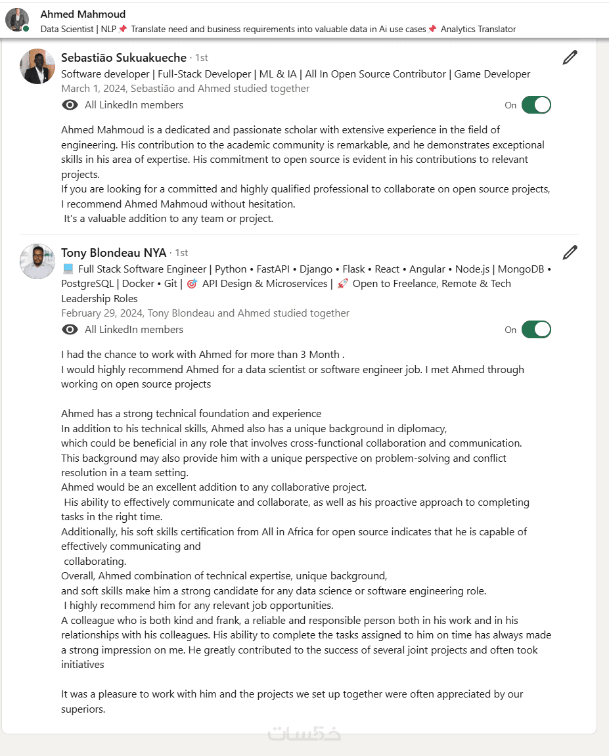Click the target emoji before API Design
The height and width of the screenshot is (756, 609).
coord(192,284)
